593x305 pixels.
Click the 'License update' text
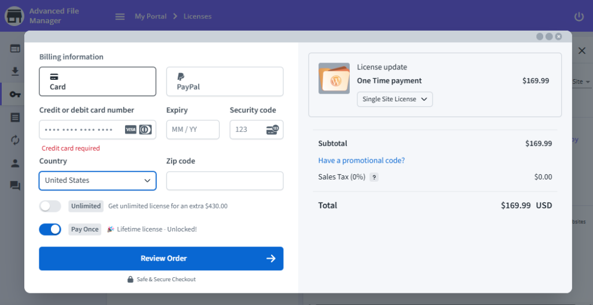[x=382, y=67]
